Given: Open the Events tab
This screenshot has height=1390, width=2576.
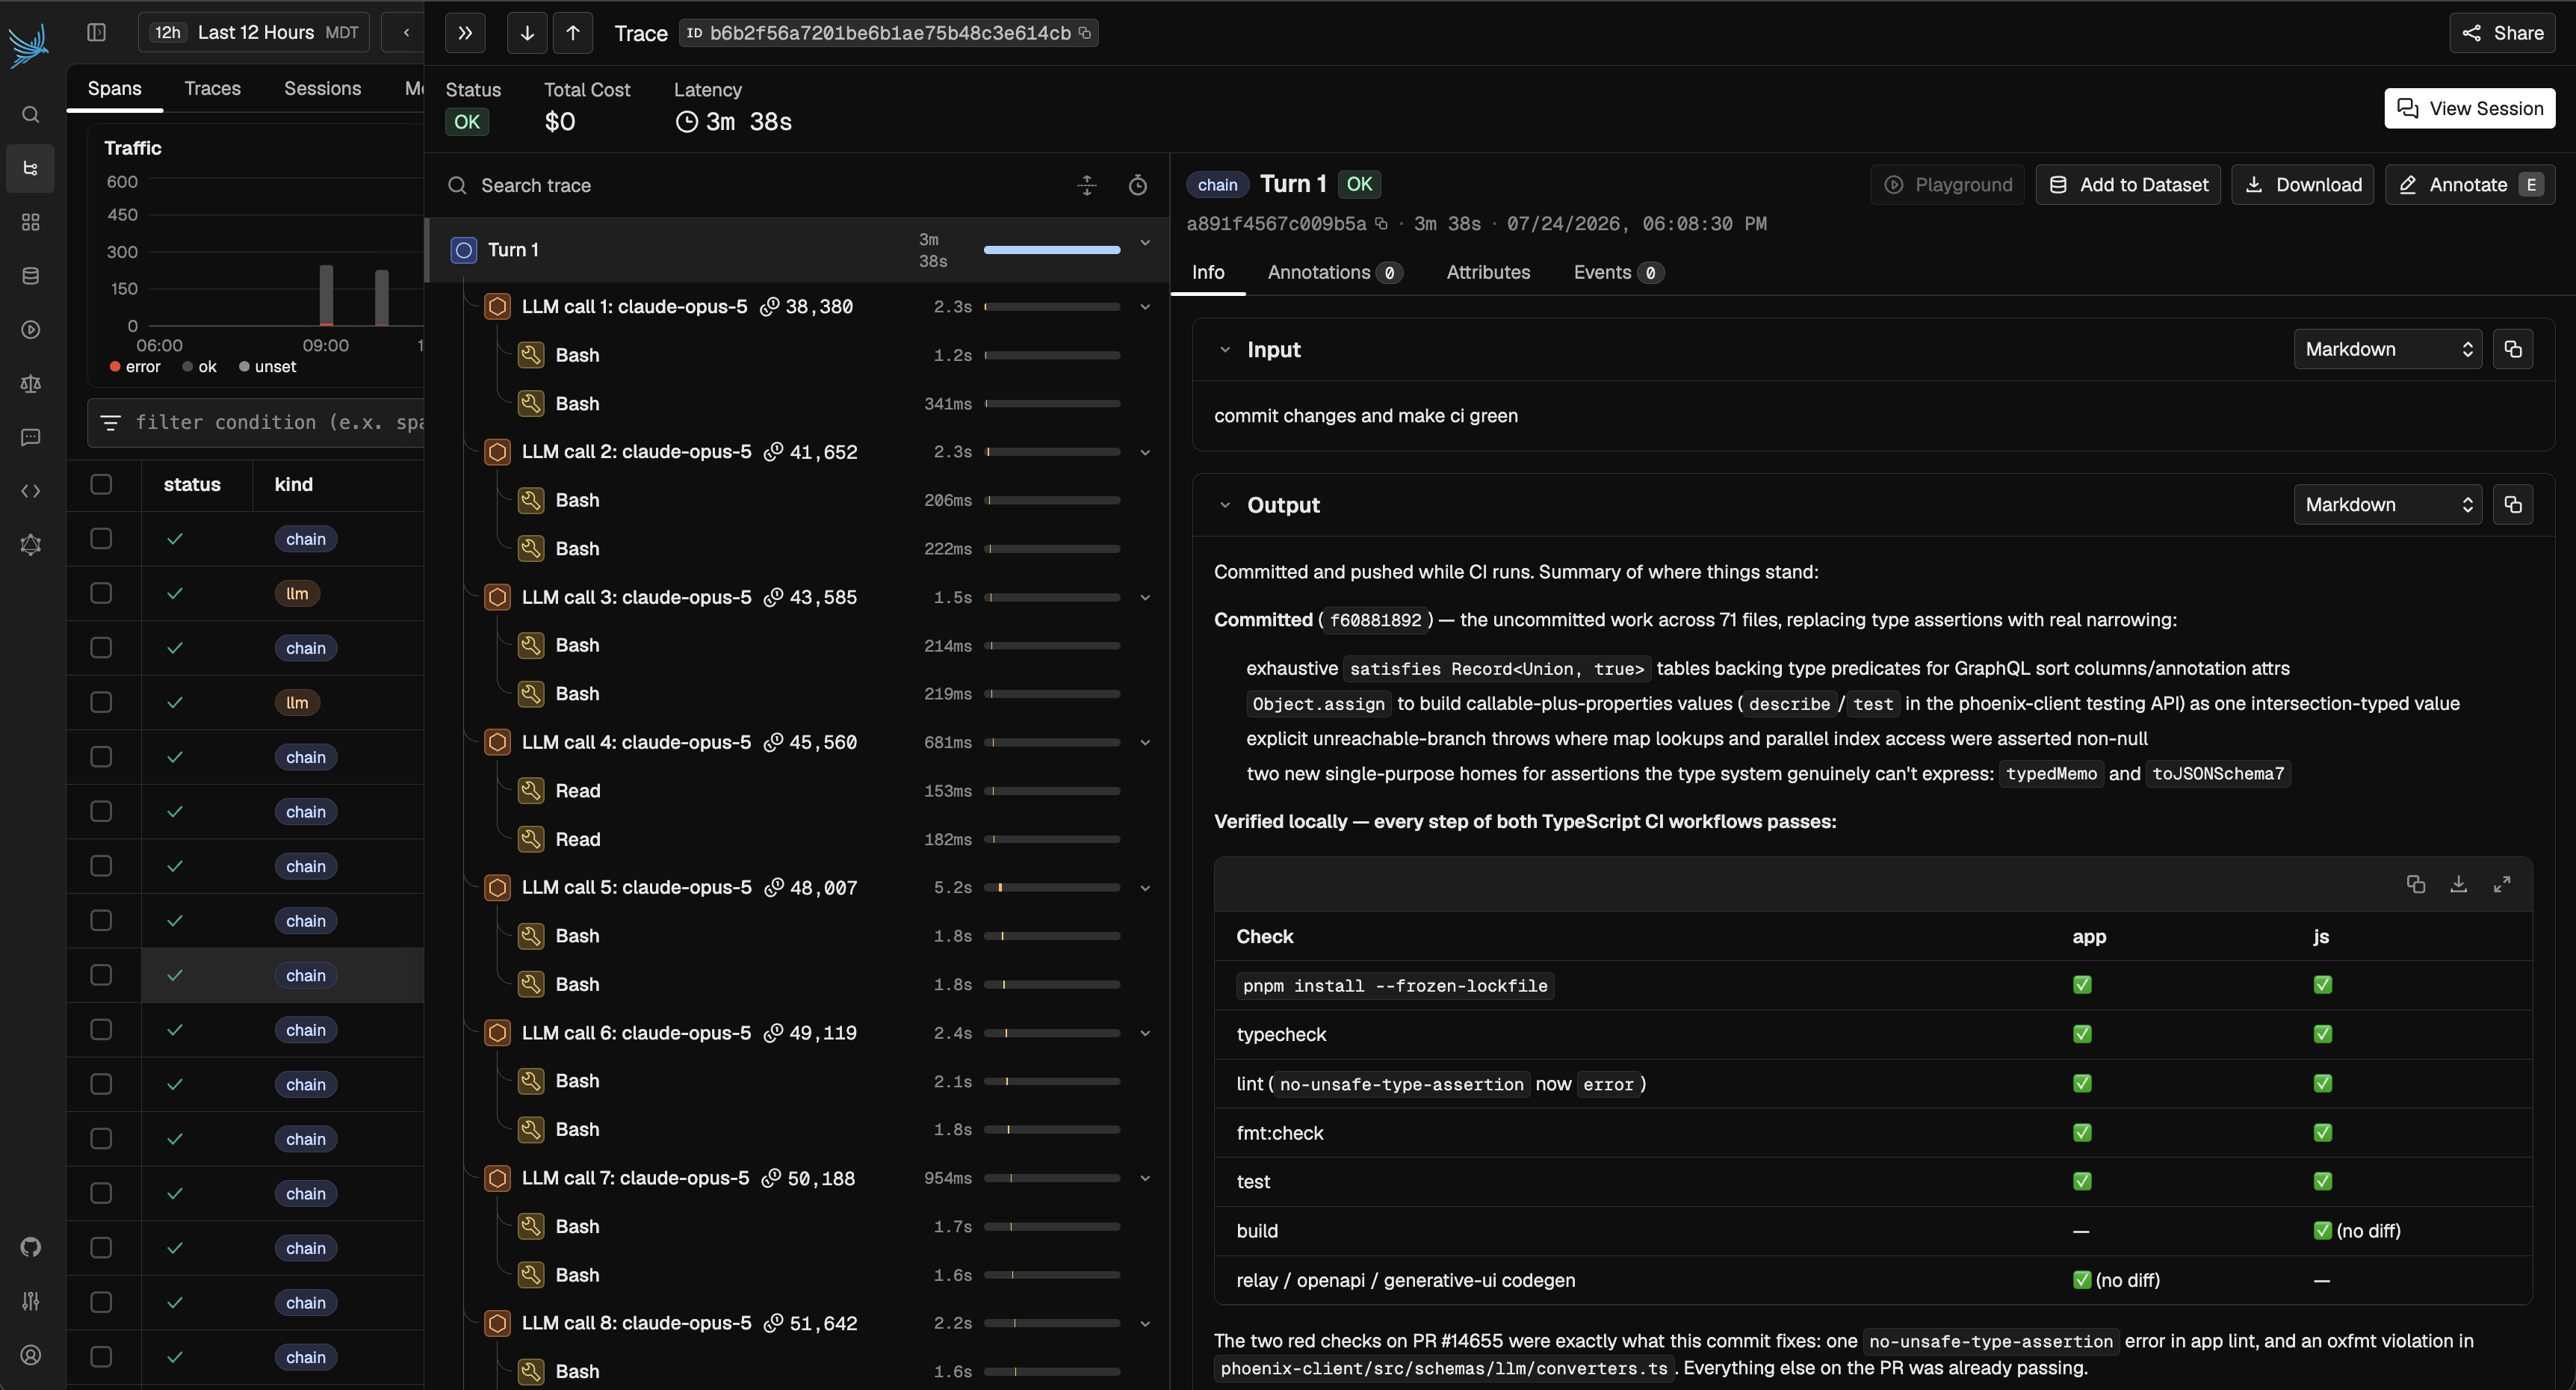Looking at the screenshot, I should click(1618, 272).
